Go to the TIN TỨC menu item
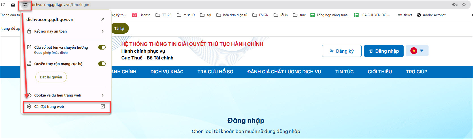The height and width of the screenshot is (139, 473). tap(344, 72)
